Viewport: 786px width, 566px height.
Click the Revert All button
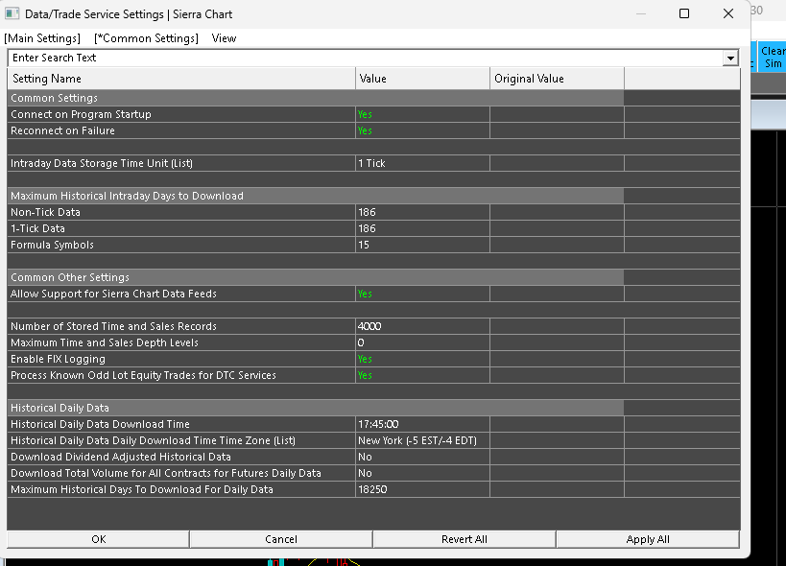point(464,539)
